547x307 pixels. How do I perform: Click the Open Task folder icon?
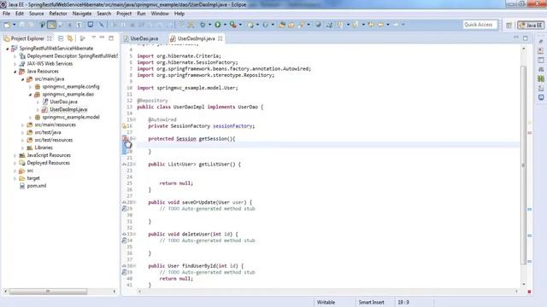tap(291, 25)
